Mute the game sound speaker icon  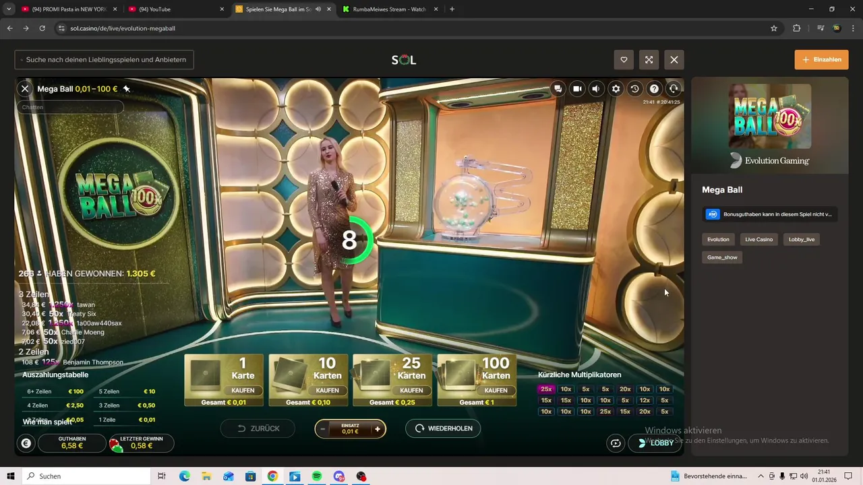(x=596, y=88)
